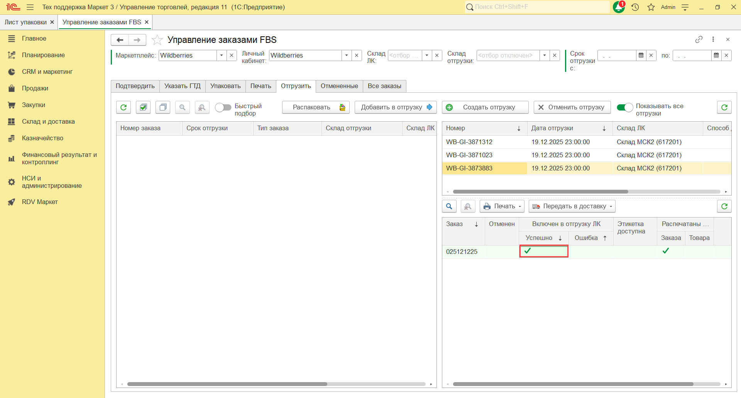Enable the Быстрый подбор toggle

click(223, 107)
